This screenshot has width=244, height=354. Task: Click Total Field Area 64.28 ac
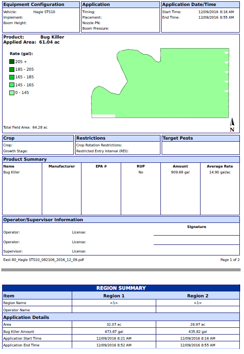[x=25, y=127]
